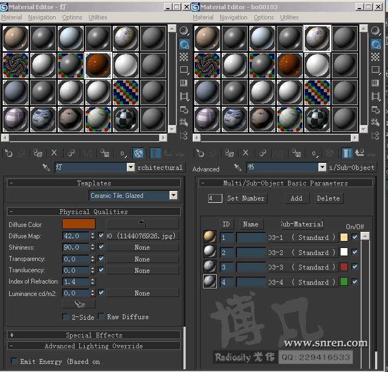The image size is (388, 372).
Task: Open Navigation menu in right Material Editor
Action: (x=234, y=17)
